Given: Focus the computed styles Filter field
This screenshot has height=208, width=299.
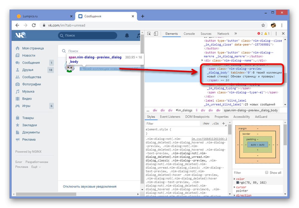Looking at the screenshot, I should pos(248,172).
